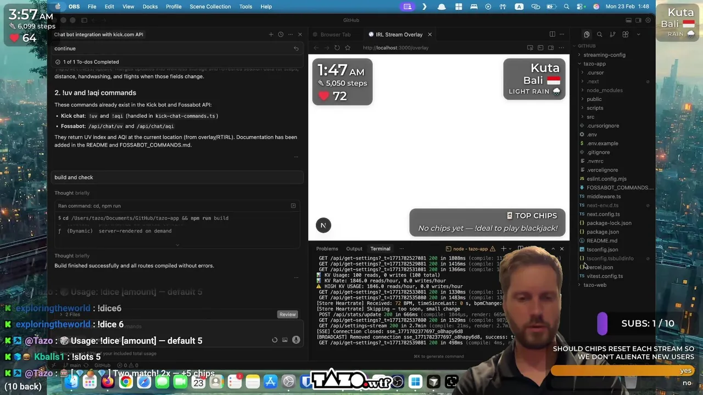Expand the streaming-config folder
703x395 pixels.
(x=604, y=55)
